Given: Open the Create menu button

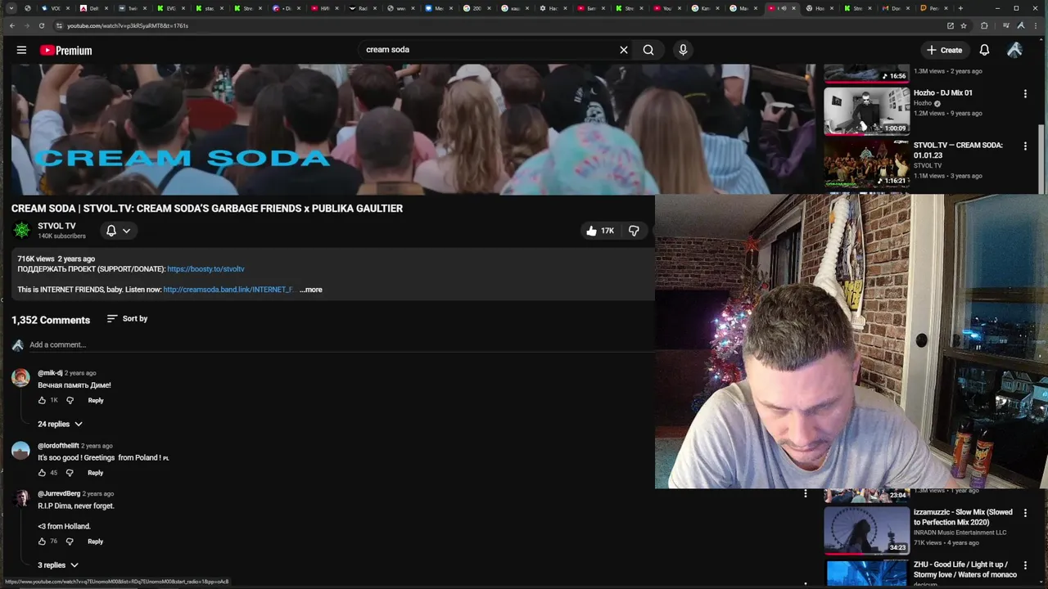Looking at the screenshot, I should [x=944, y=50].
